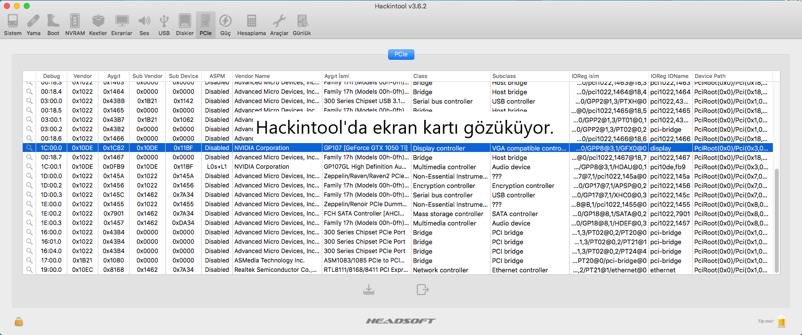Open the Ses audio section
This screenshot has height=335, width=802.
(x=144, y=25)
